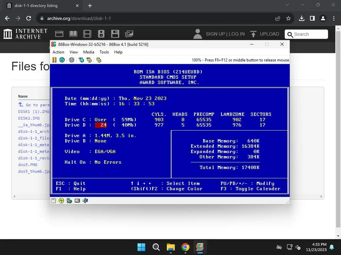Open the DISK1 (1).IMG file link

pyautogui.click(x=34, y=112)
